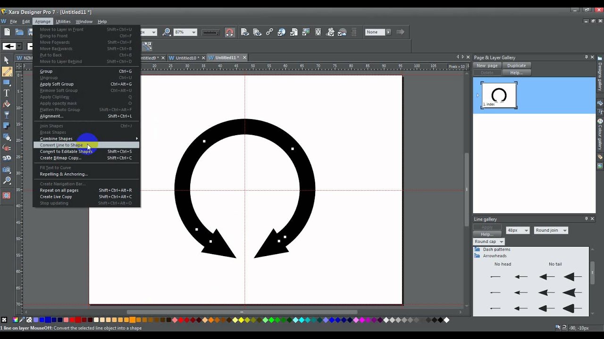Select the Fill bucket tool

pyautogui.click(x=7, y=104)
